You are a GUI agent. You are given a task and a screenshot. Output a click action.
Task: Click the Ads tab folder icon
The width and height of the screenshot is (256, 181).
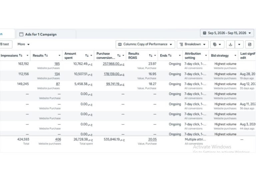click(21, 34)
